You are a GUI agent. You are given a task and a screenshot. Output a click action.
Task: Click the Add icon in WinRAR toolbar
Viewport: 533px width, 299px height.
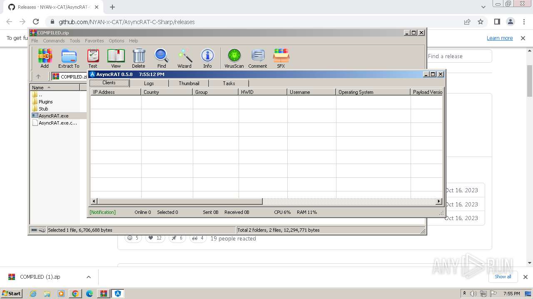[x=45, y=58]
